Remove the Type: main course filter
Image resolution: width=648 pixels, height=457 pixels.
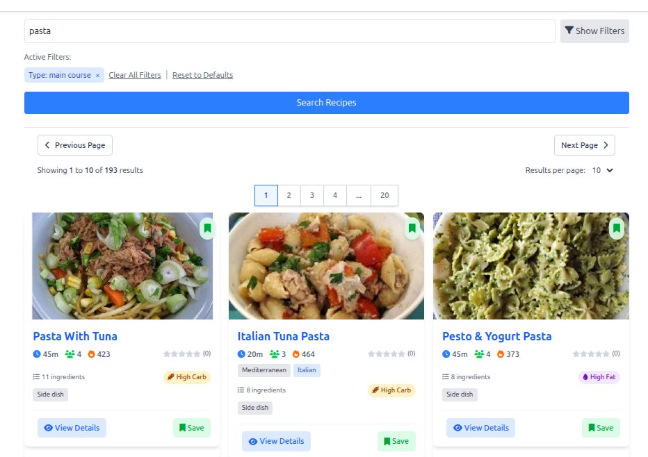pos(97,75)
